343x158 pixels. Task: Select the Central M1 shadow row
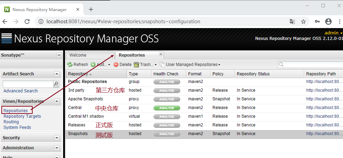click(x=204, y=116)
